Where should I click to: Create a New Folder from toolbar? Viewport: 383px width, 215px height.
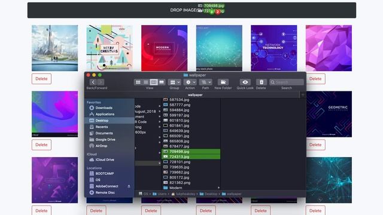point(223,82)
